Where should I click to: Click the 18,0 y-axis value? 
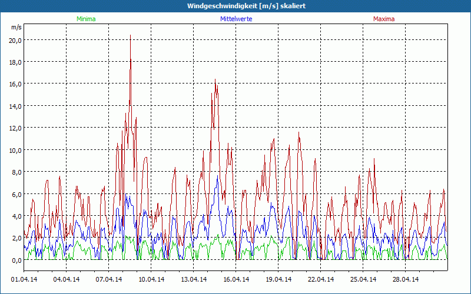15,62
